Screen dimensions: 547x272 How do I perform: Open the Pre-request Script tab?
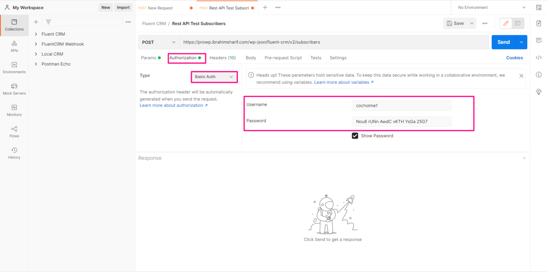click(x=283, y=57)
